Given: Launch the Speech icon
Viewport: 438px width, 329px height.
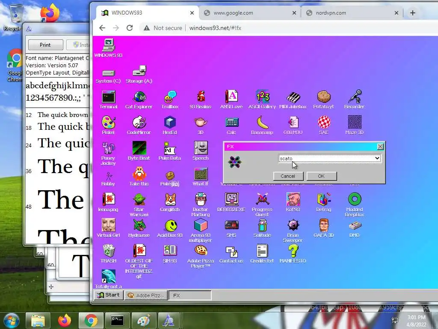Looking at the screenshot, I should click(x=201, y=151).
